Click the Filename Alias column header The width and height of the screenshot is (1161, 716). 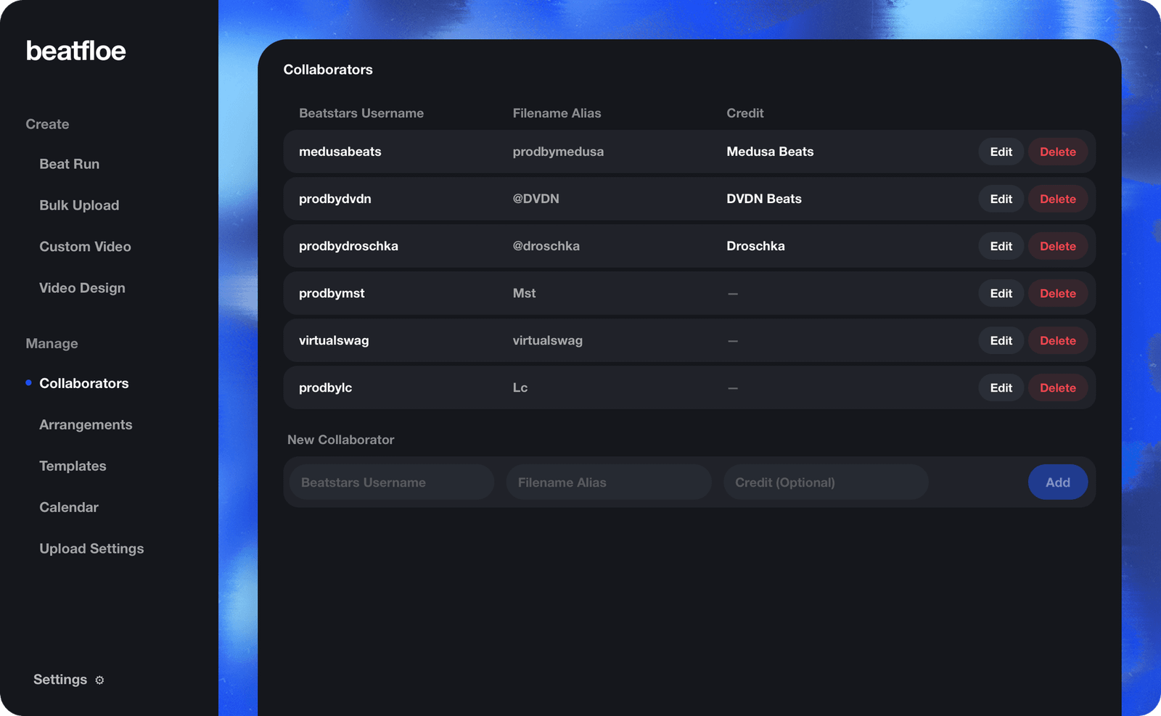click(557, 113)
